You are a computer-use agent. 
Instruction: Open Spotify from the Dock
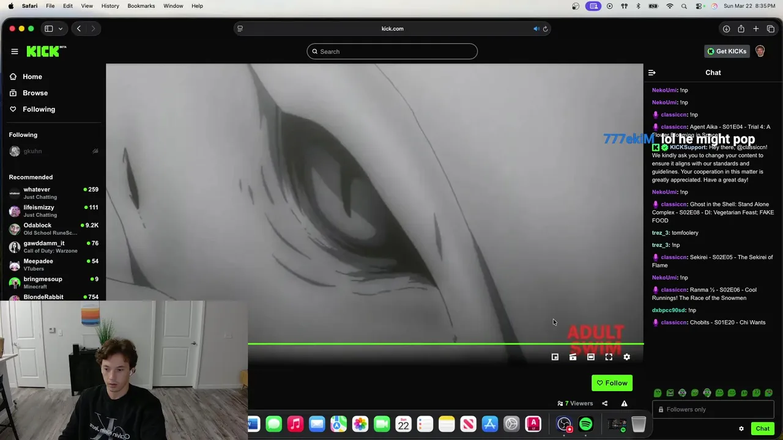586,424
